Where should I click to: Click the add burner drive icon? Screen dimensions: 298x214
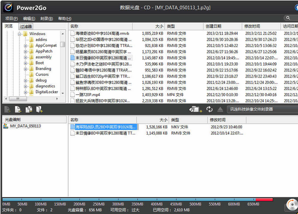pos(195,109)
